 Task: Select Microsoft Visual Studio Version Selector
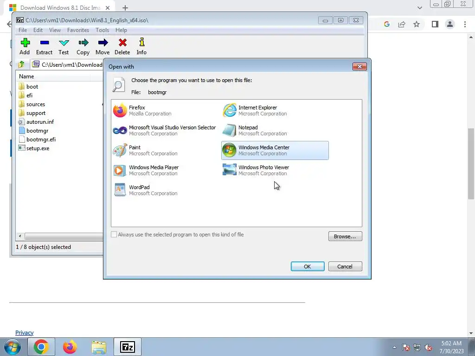tap(166, 130)
